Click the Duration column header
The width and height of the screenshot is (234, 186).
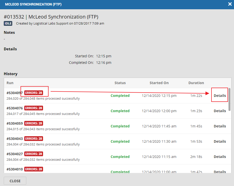[x=196, y=83]
